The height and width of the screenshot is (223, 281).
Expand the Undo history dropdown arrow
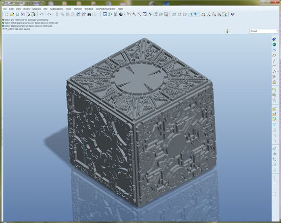coord(45,14)
